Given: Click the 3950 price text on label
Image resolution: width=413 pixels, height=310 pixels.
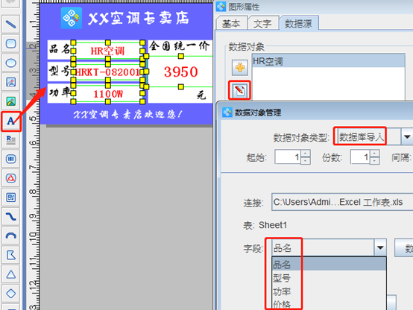Looking at the screenshot, I should pos(180,72).
